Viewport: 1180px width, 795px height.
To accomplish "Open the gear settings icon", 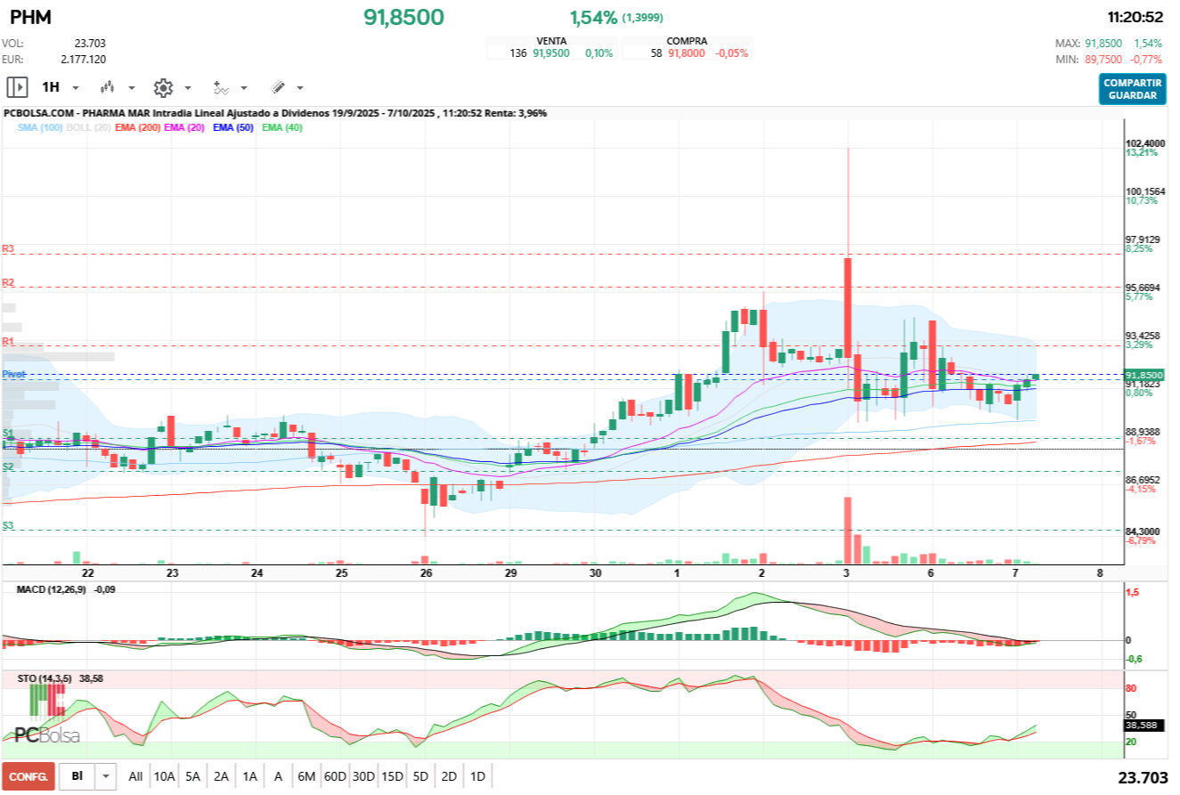I will (x=163, y=87).
